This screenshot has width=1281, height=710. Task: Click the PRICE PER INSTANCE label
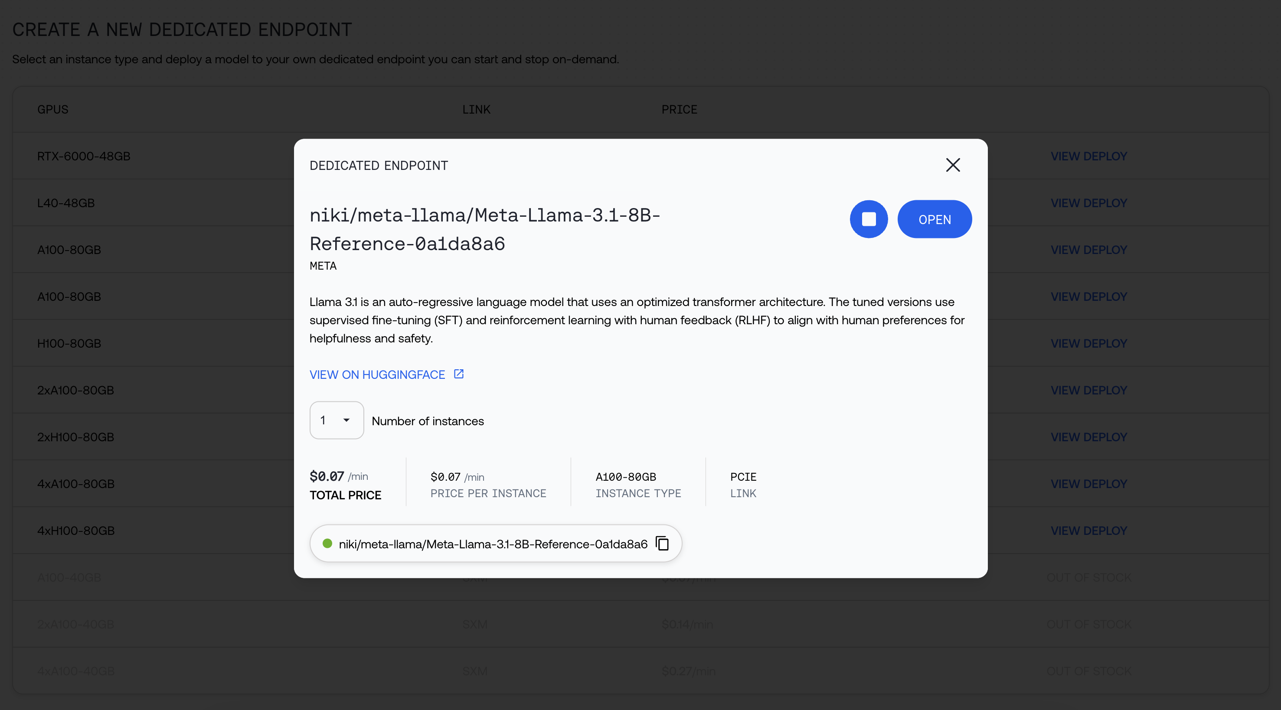488,493
